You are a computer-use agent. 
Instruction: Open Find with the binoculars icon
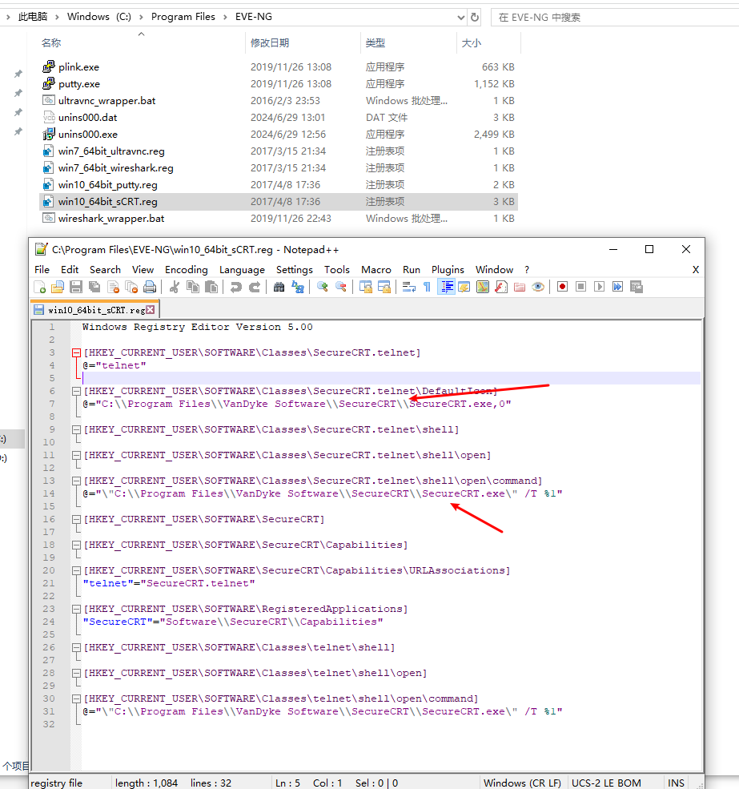click(x=279, y=287)
